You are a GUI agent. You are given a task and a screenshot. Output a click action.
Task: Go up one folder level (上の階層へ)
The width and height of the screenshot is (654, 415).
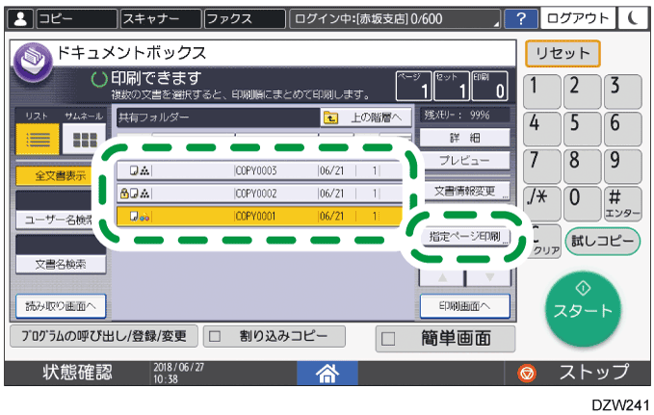(x=366, y=118)
